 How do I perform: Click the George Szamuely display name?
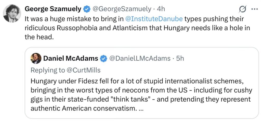pyautogui.click(x=53, y=9)
